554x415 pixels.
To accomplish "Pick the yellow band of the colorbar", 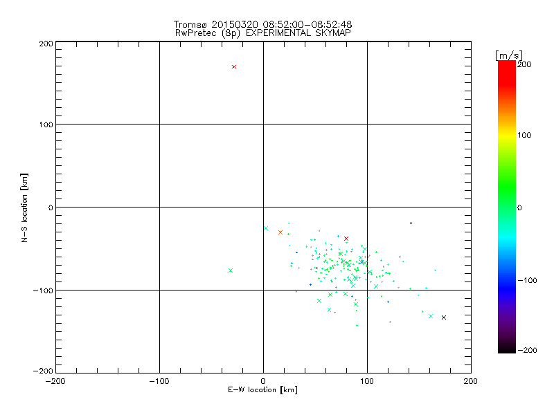I will [507, 135].
